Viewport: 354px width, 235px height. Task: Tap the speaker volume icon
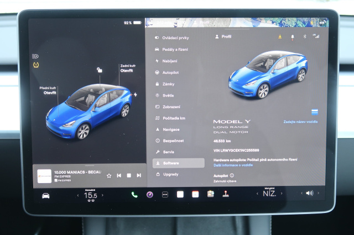[310, 193]
